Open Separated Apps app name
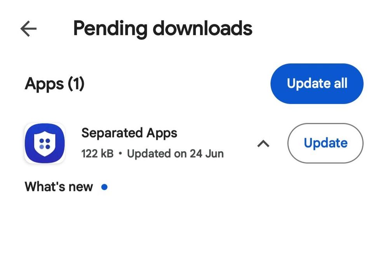 click(129, 133)
